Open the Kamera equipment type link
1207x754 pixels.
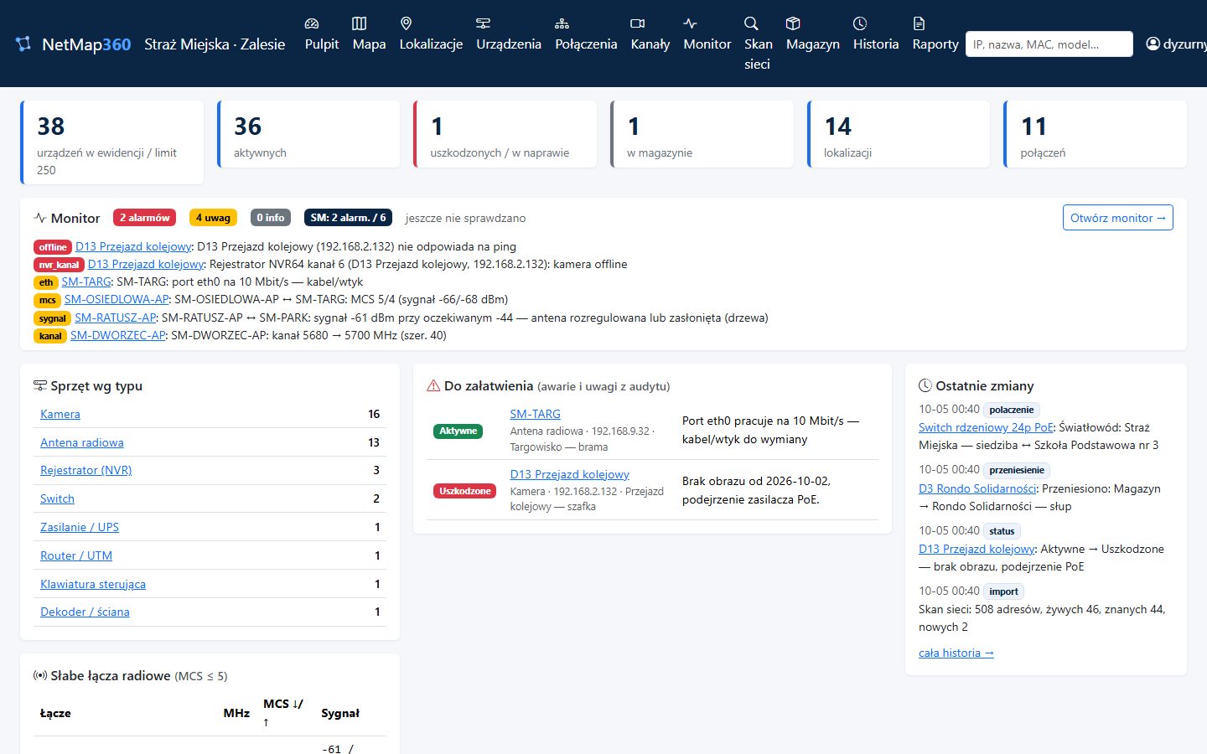coord(60,414)
